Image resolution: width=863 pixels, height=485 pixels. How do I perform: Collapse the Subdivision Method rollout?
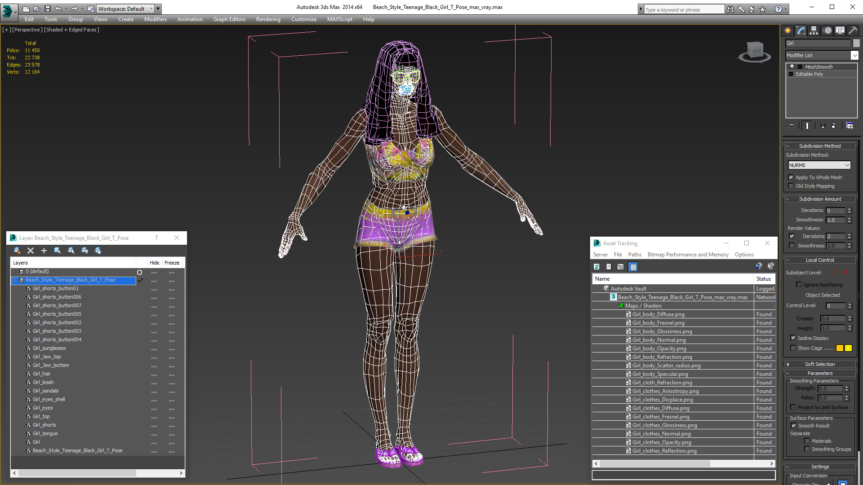point(820,146)
